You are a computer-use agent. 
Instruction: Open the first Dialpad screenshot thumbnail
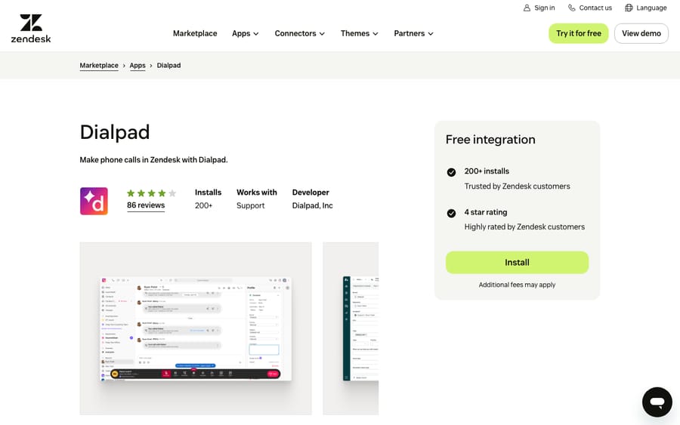coord(196,328)
